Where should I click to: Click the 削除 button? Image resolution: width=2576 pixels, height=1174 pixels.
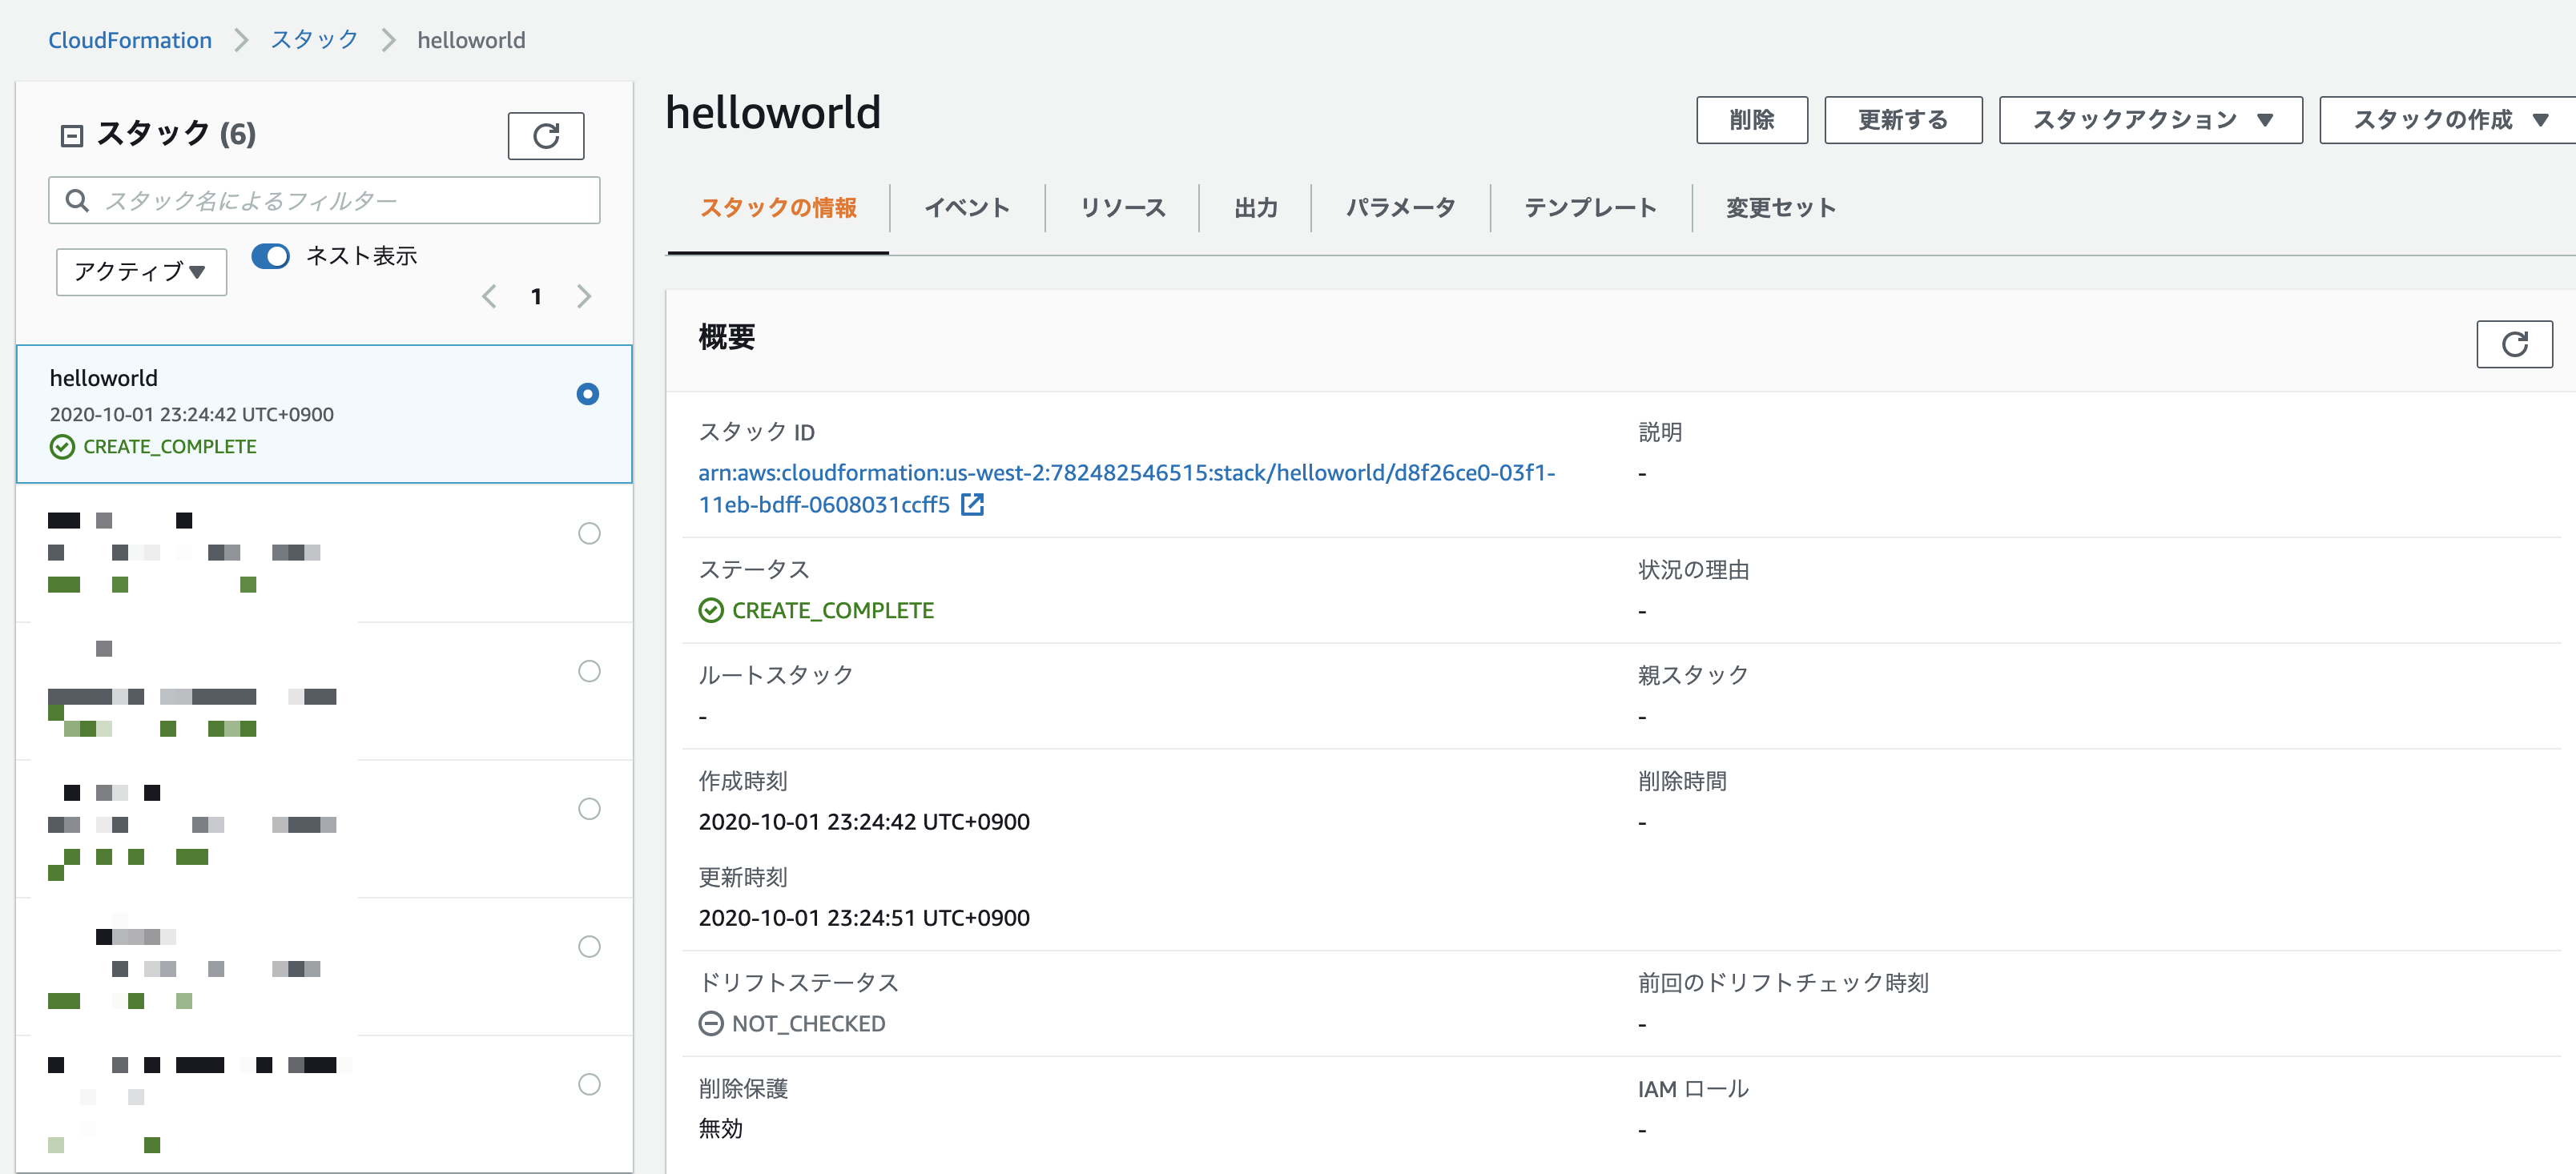[x=1751, y=120]
